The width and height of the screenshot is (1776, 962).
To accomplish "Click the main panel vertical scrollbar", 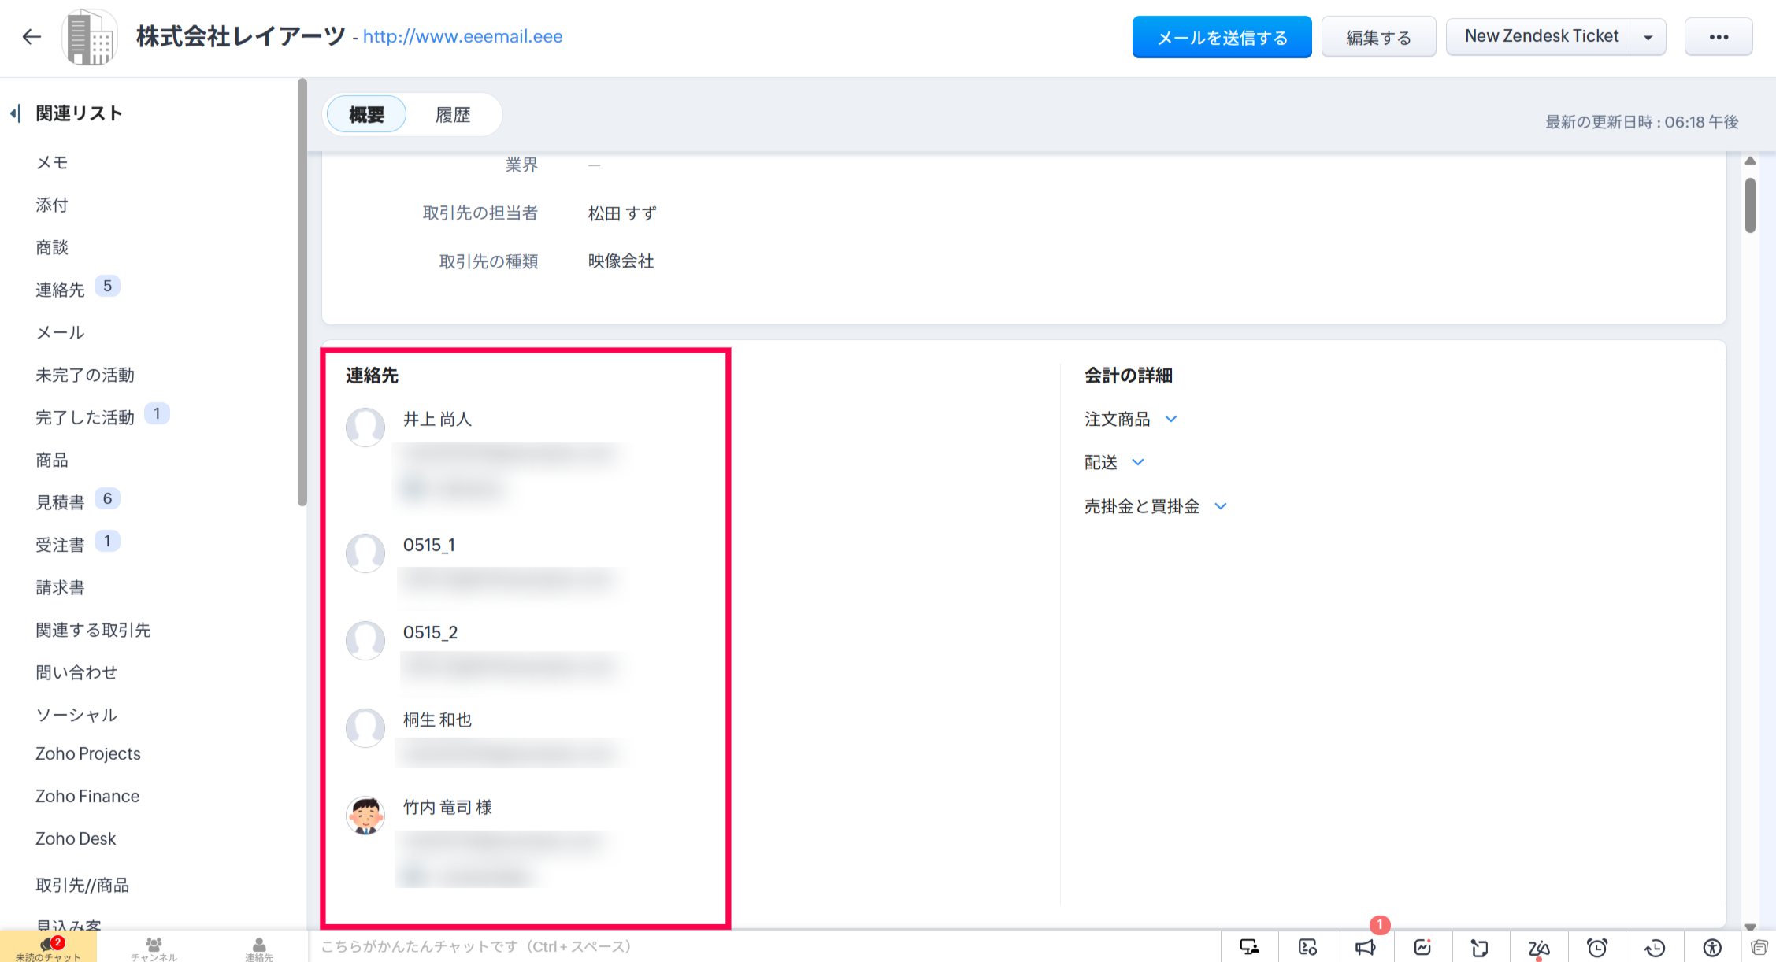I will [1750, 206].
